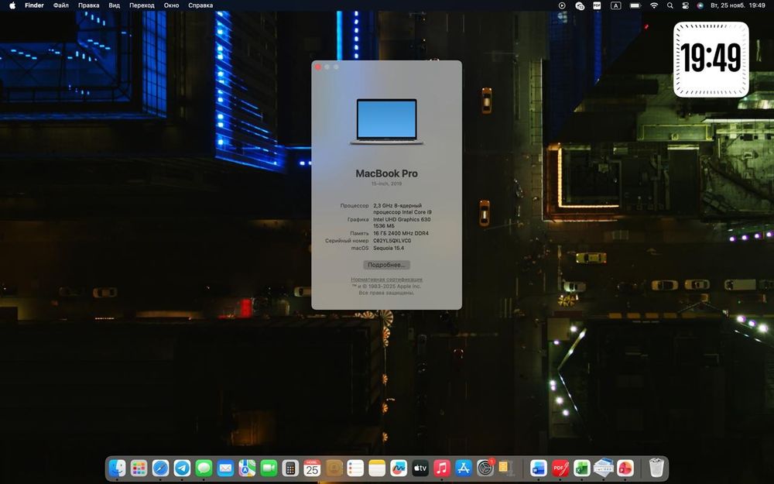Open App Store in the Dock
The width and height of the screenshot is (774, 484).
464,468
